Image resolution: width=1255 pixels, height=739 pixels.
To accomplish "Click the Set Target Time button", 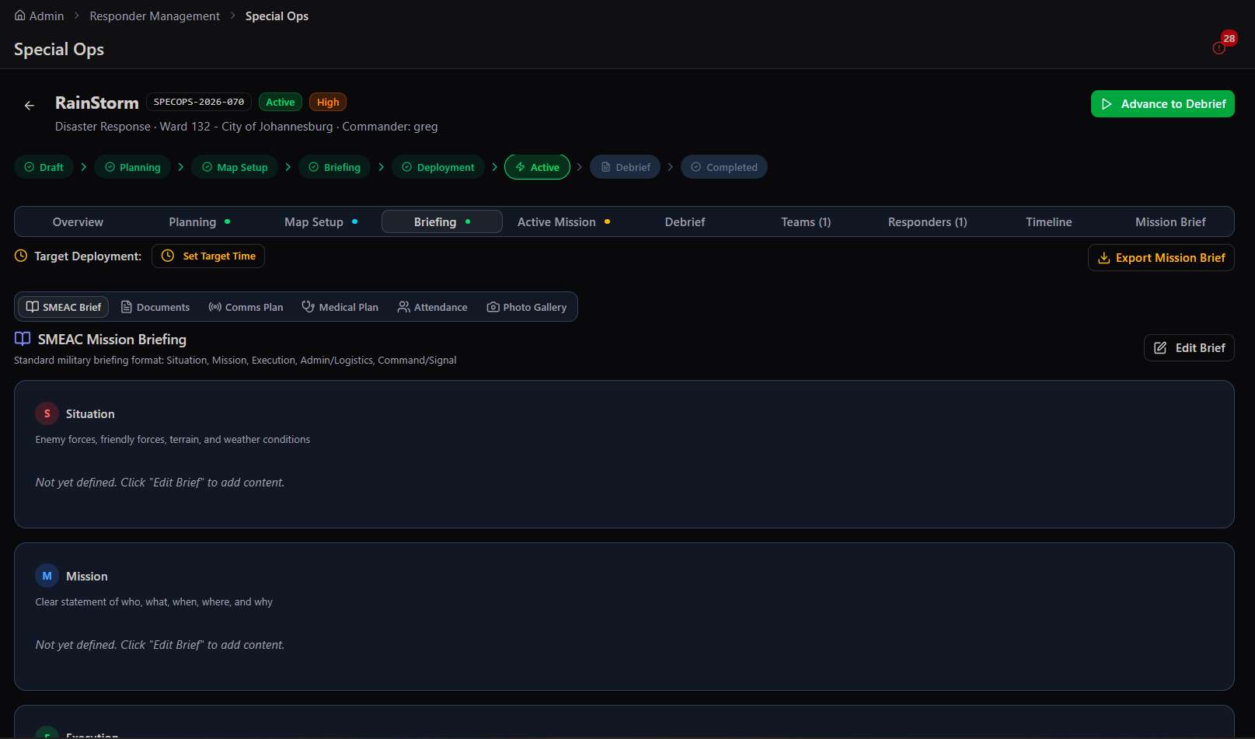I will (x=208, y=256).
